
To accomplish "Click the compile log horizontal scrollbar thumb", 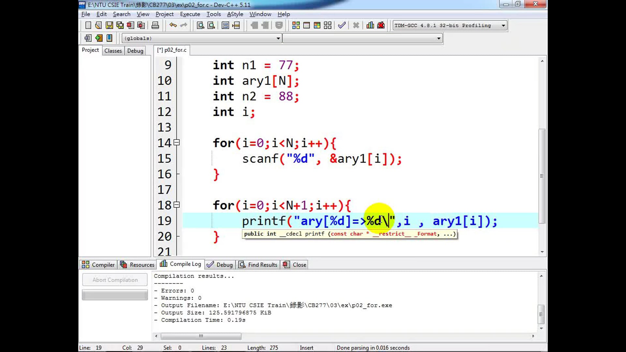I will [201, 336].
